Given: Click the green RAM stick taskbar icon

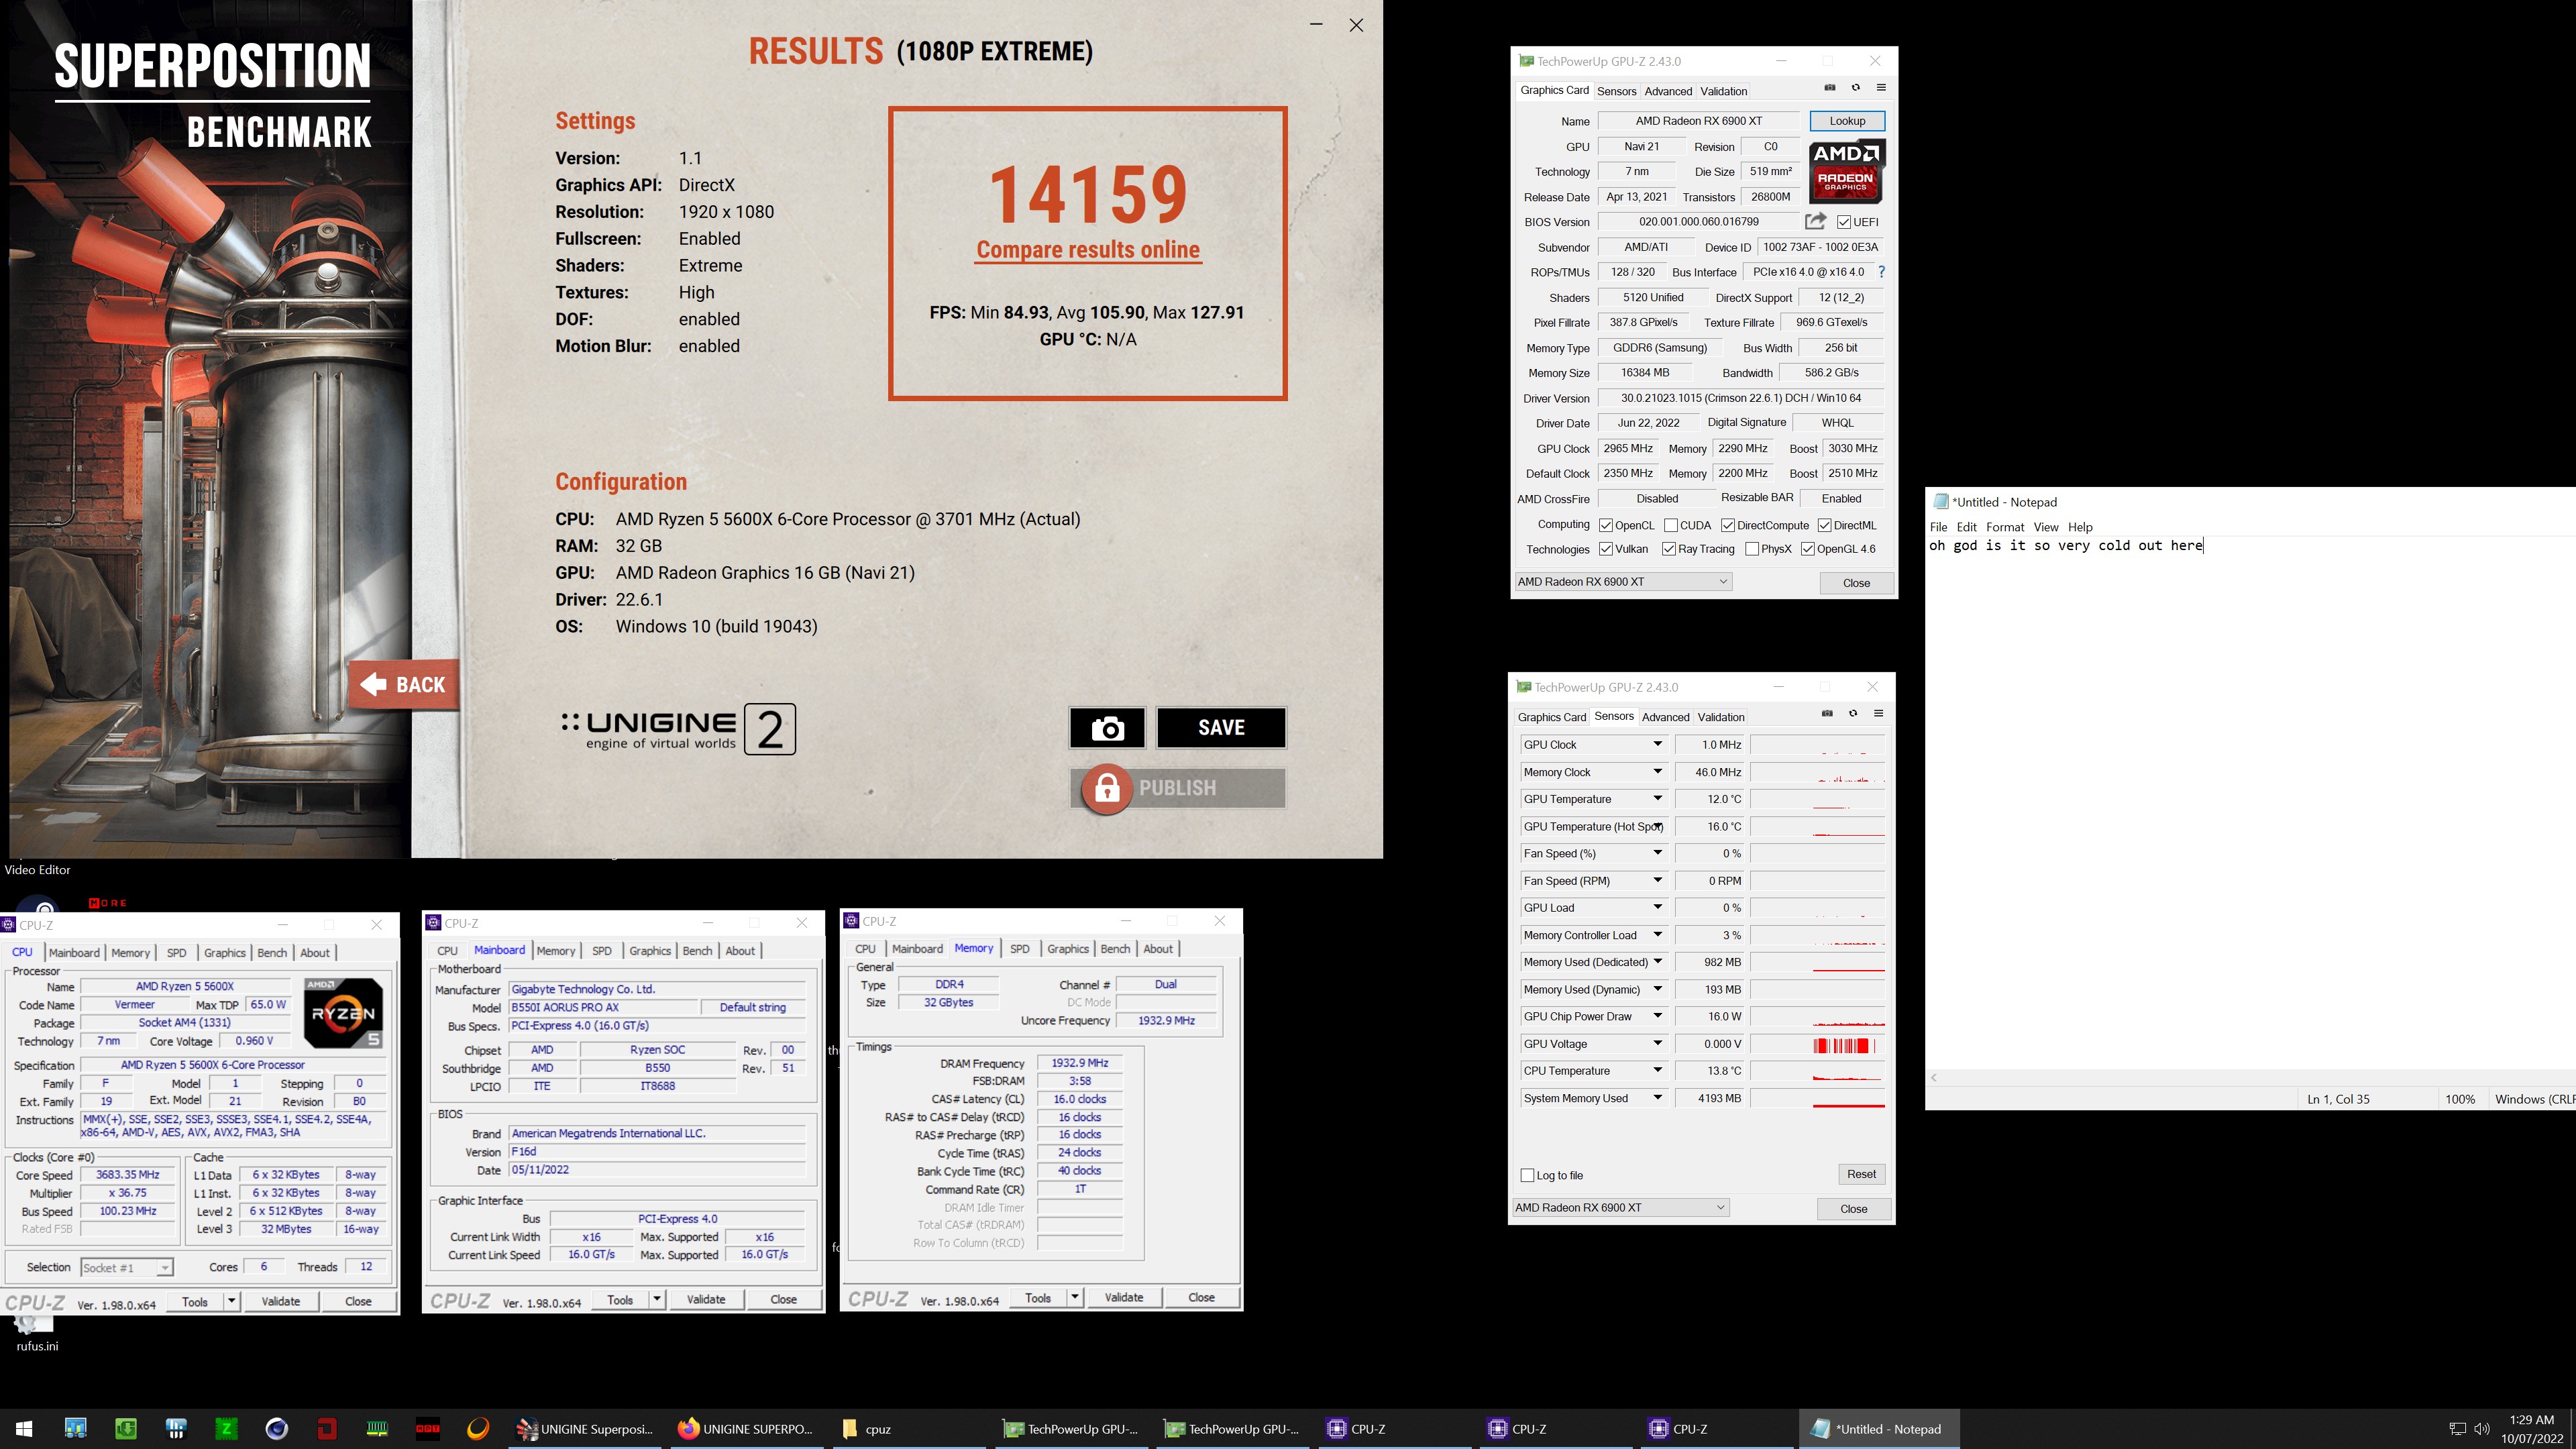Looking at the screenshot, I should [x=377, y=1429].
